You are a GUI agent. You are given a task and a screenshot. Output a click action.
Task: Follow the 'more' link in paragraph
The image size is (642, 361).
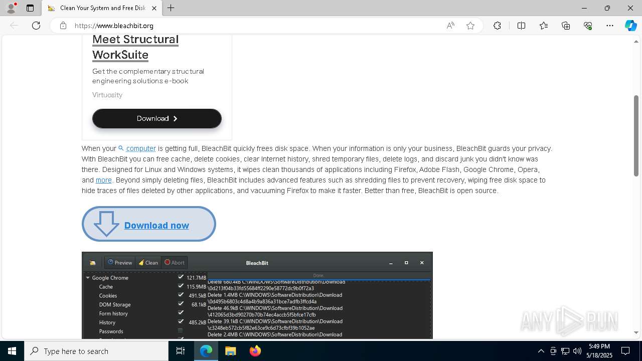click(x=104, y=180)
